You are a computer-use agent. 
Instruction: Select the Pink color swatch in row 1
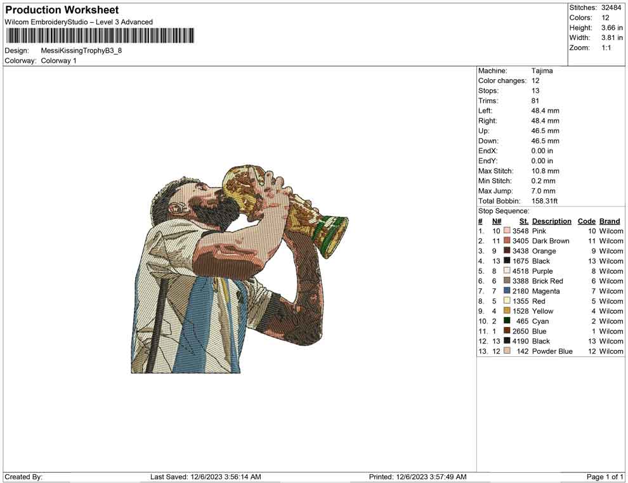tap(507, 231)
